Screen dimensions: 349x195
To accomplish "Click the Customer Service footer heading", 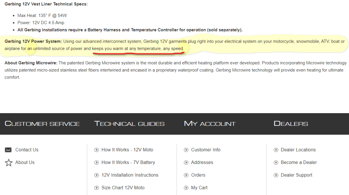I will click(x=42, y=123).
